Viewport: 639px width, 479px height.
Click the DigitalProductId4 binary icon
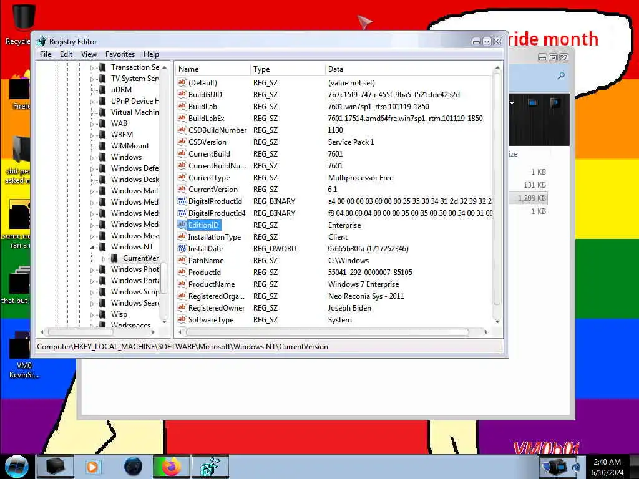182,213
